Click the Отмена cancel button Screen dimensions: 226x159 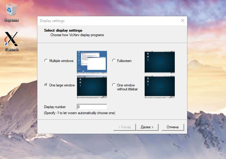(173, 127)
